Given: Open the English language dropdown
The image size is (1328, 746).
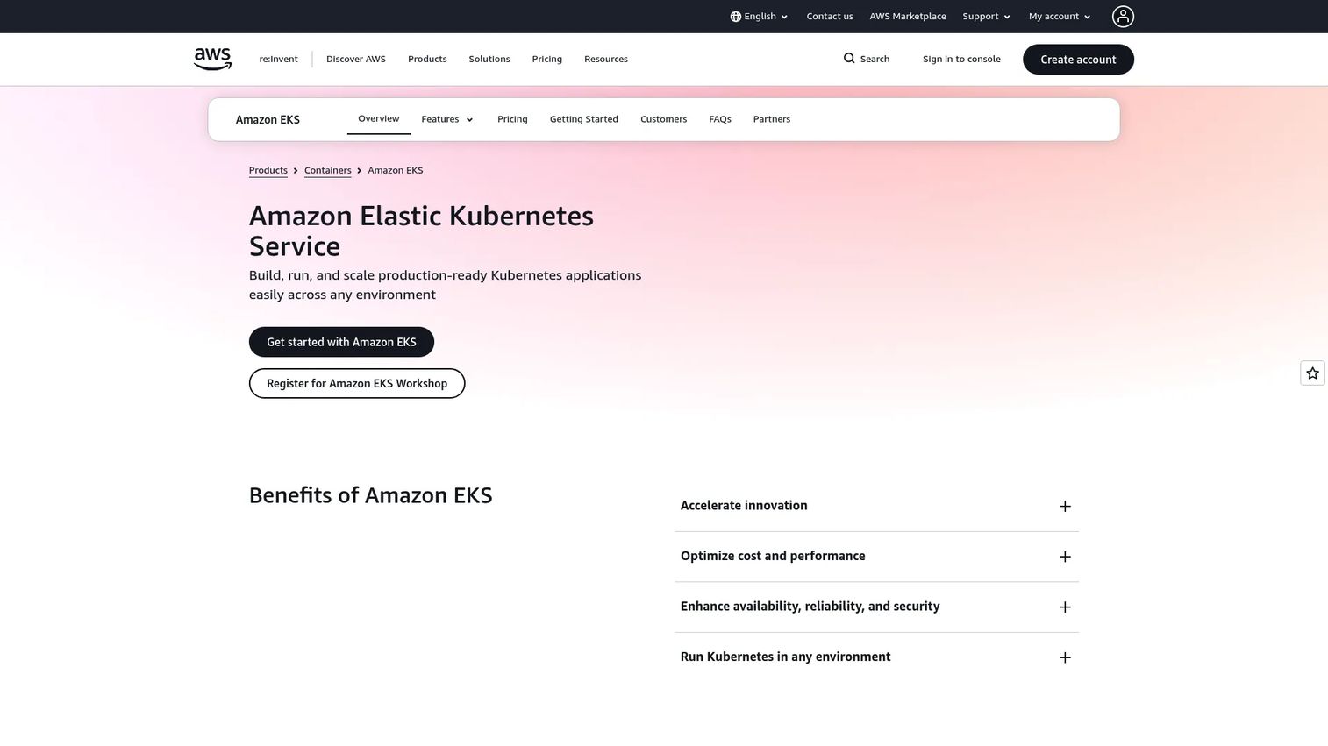Looking at the screenshot, I should (760, 17).
